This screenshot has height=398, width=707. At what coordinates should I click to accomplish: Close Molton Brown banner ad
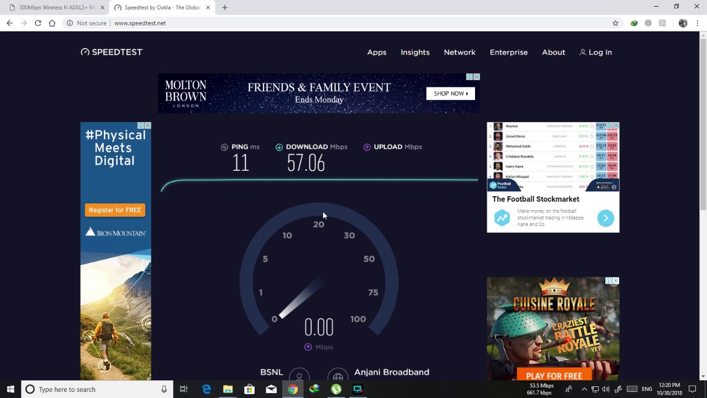477,77
